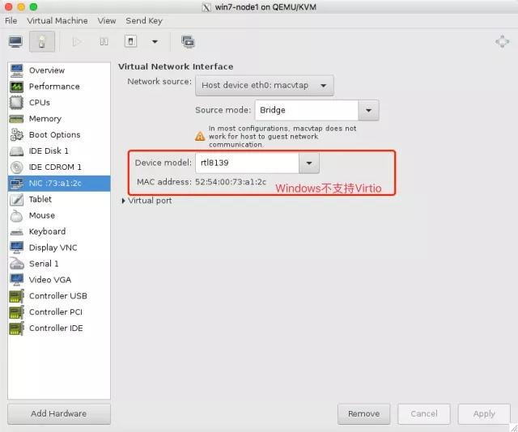Image resolution: width=518 pixels, height=432 pixels.
Task: Open the Device model dropdown arrow
Action: [x=308, y=163]
